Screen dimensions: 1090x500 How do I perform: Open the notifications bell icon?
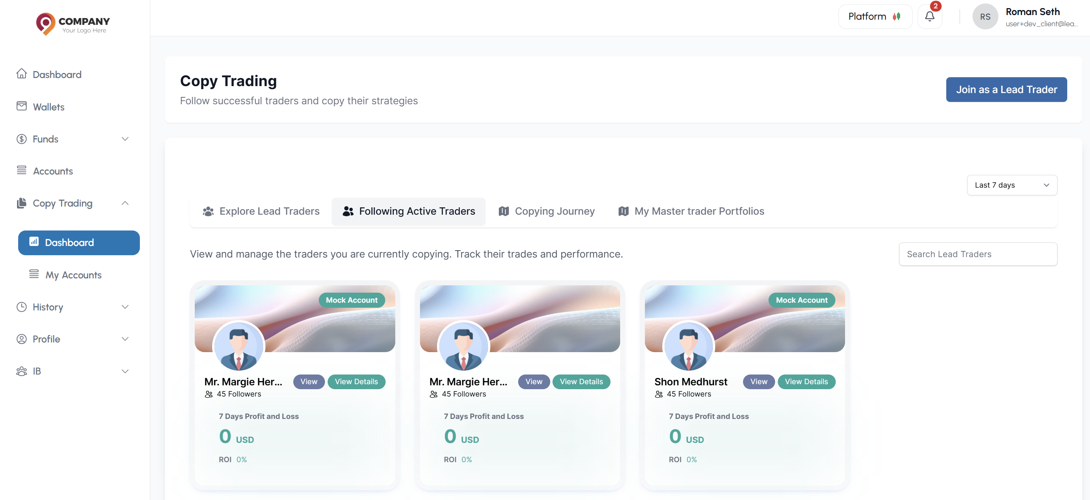tap(929, 17)
